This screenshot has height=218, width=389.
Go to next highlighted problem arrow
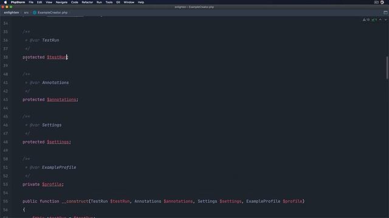pyautogui.click(x=386, y=20)
